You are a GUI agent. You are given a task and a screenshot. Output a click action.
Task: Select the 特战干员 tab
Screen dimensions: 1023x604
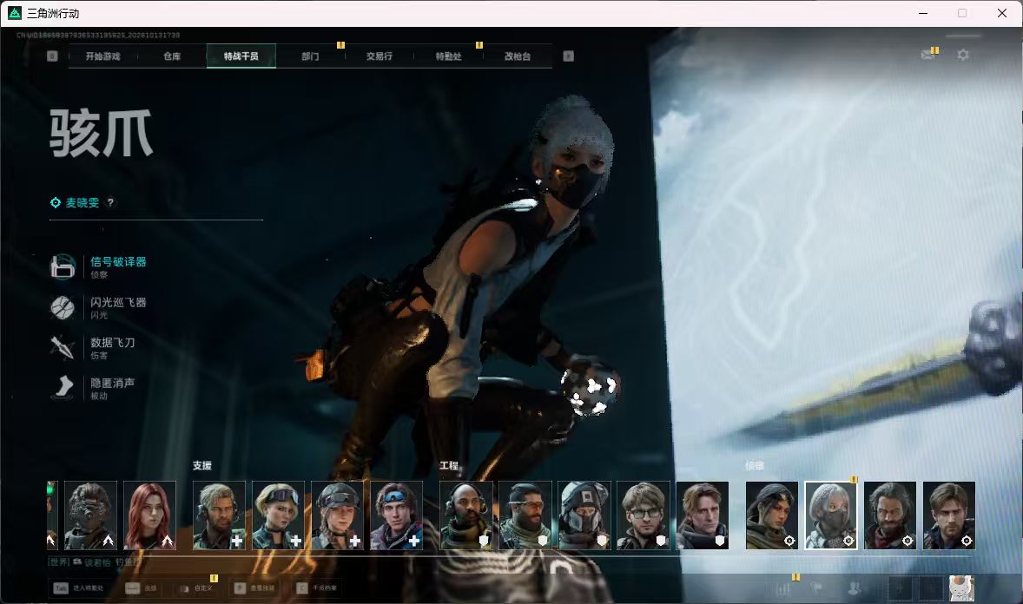[x=241, y=56]
